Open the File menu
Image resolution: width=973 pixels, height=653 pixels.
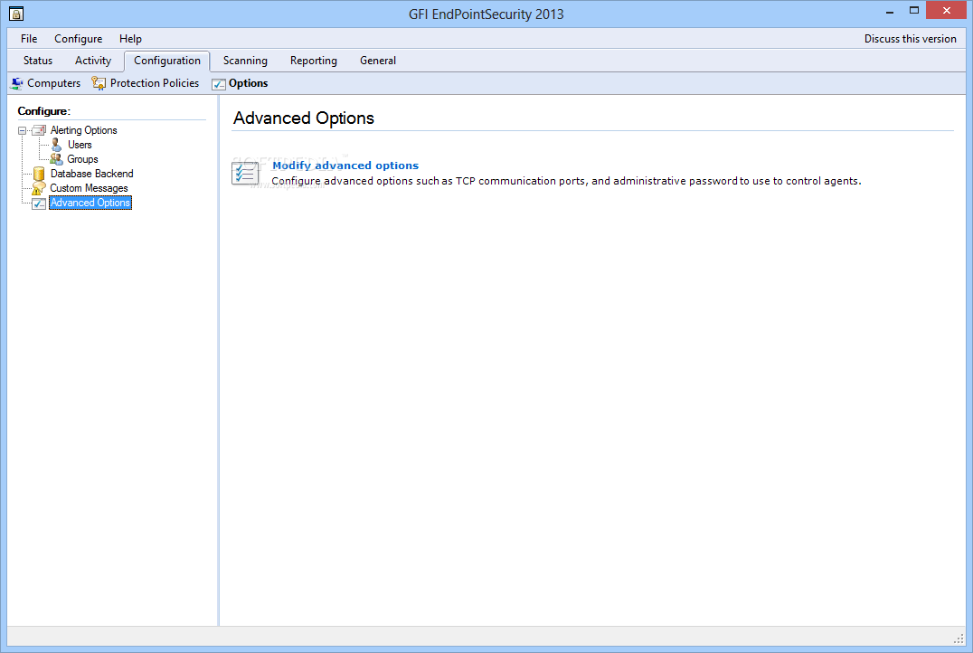29,39
